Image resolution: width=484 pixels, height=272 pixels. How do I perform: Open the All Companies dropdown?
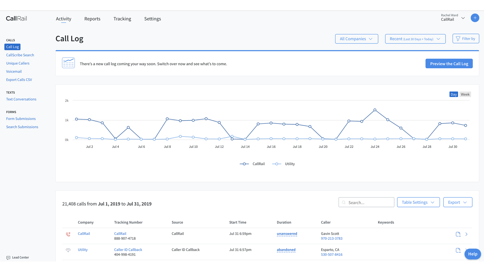click(x=356, y=39)
